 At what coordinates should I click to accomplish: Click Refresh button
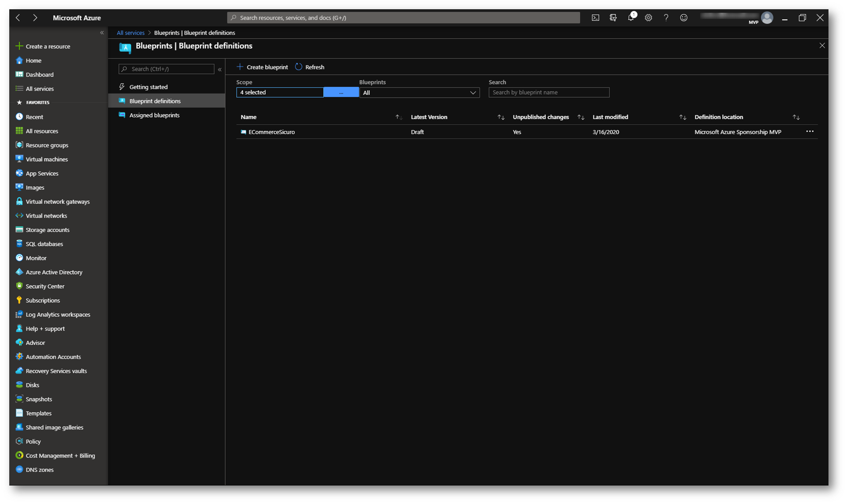click(310, 67)
